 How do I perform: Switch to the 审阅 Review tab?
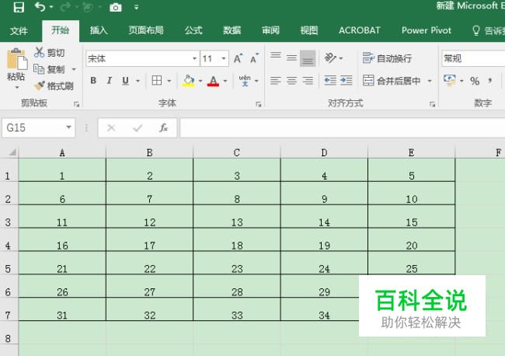coord(270,30)
